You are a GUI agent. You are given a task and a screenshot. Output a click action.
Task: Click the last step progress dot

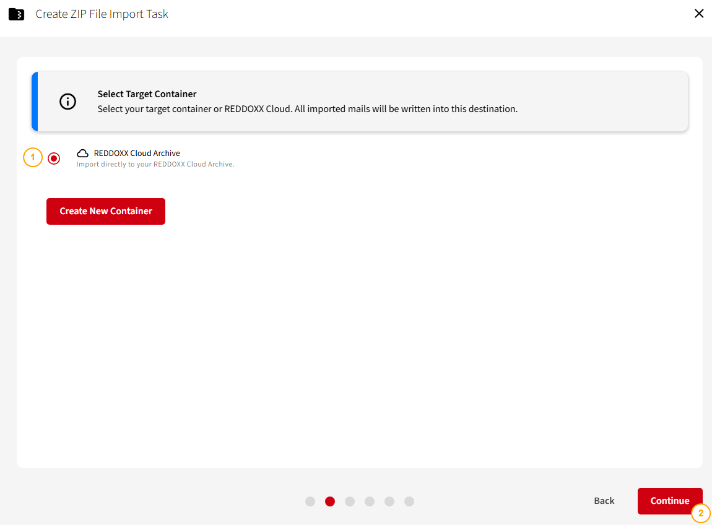tap(409, 501)
